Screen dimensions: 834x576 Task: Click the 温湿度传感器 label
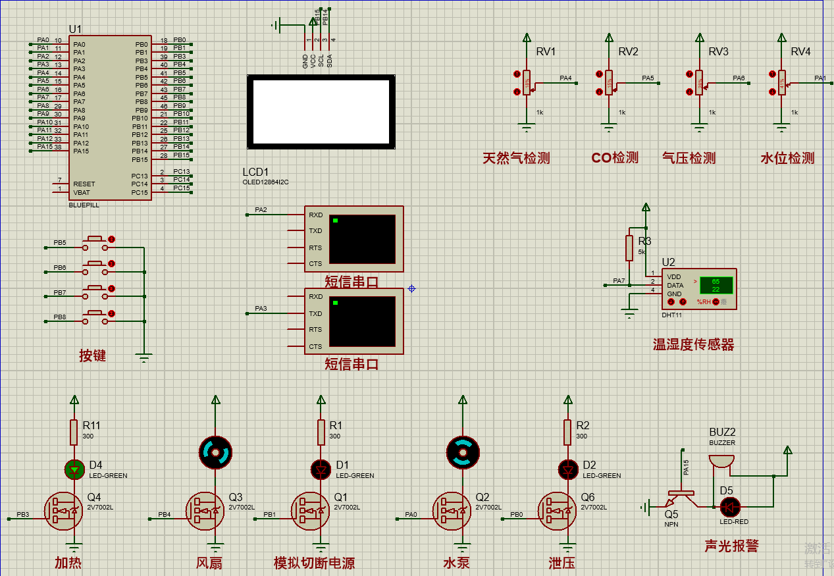click(693, 344)
